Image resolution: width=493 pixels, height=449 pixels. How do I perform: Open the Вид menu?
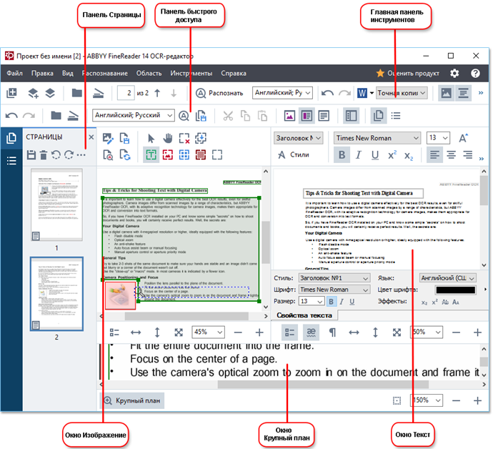point(68,74)
